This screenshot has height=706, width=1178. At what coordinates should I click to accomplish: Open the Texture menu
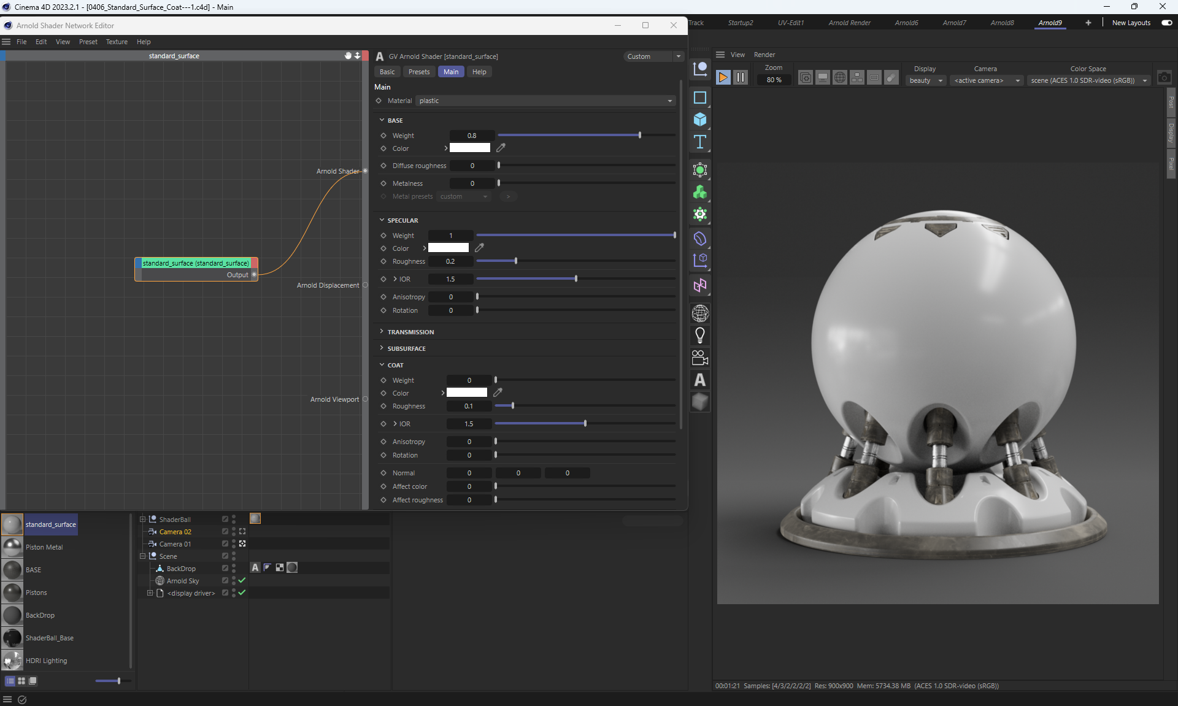pyautogui.click(x=117, y=42)
